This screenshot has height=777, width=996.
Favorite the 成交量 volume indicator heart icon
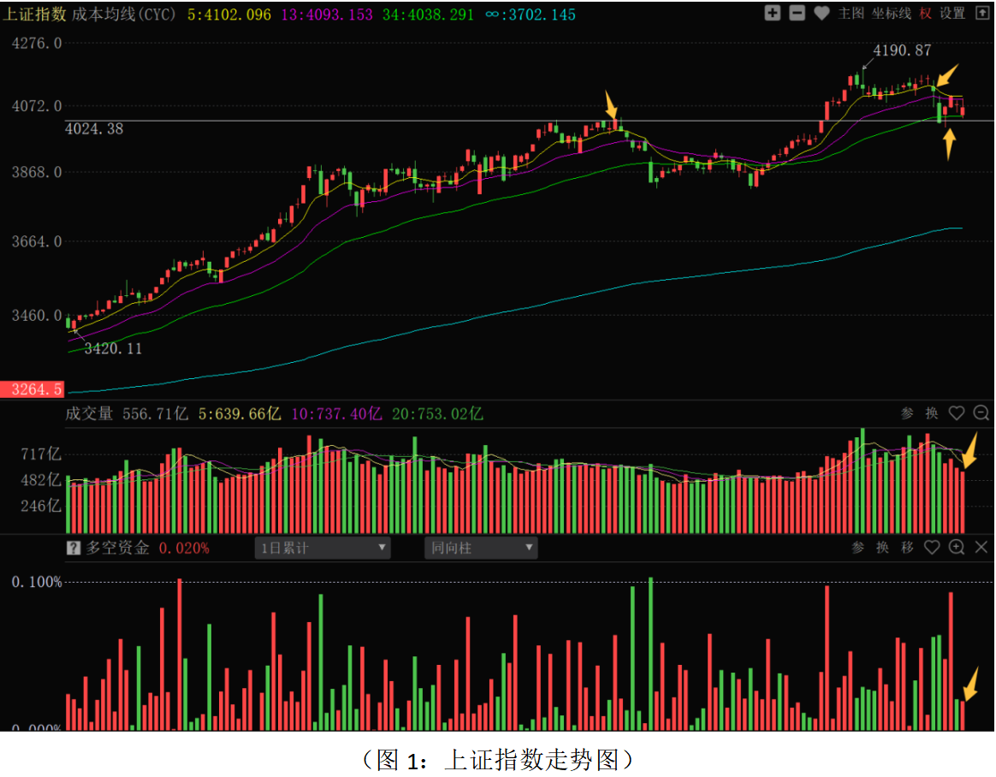(x=957, y=413)
